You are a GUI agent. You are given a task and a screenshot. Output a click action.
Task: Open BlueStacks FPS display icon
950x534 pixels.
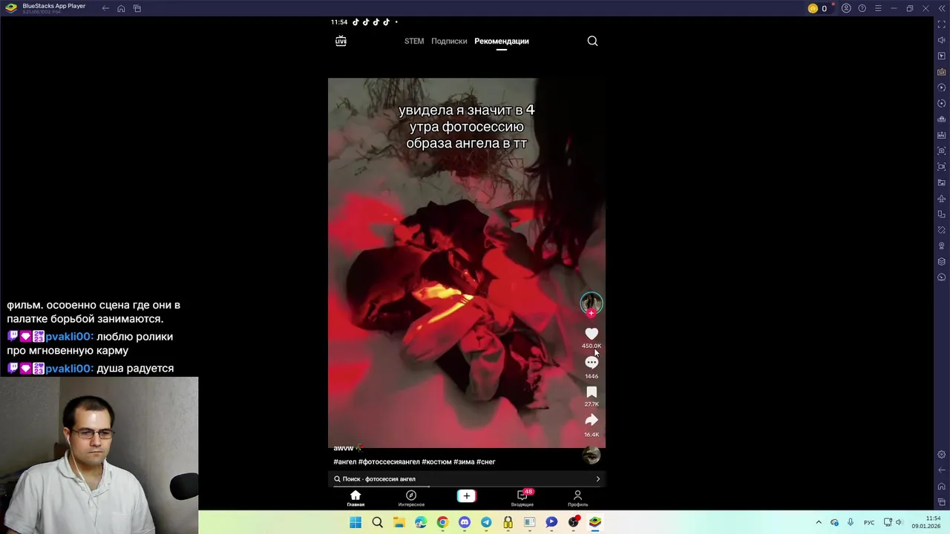point(941,135)
